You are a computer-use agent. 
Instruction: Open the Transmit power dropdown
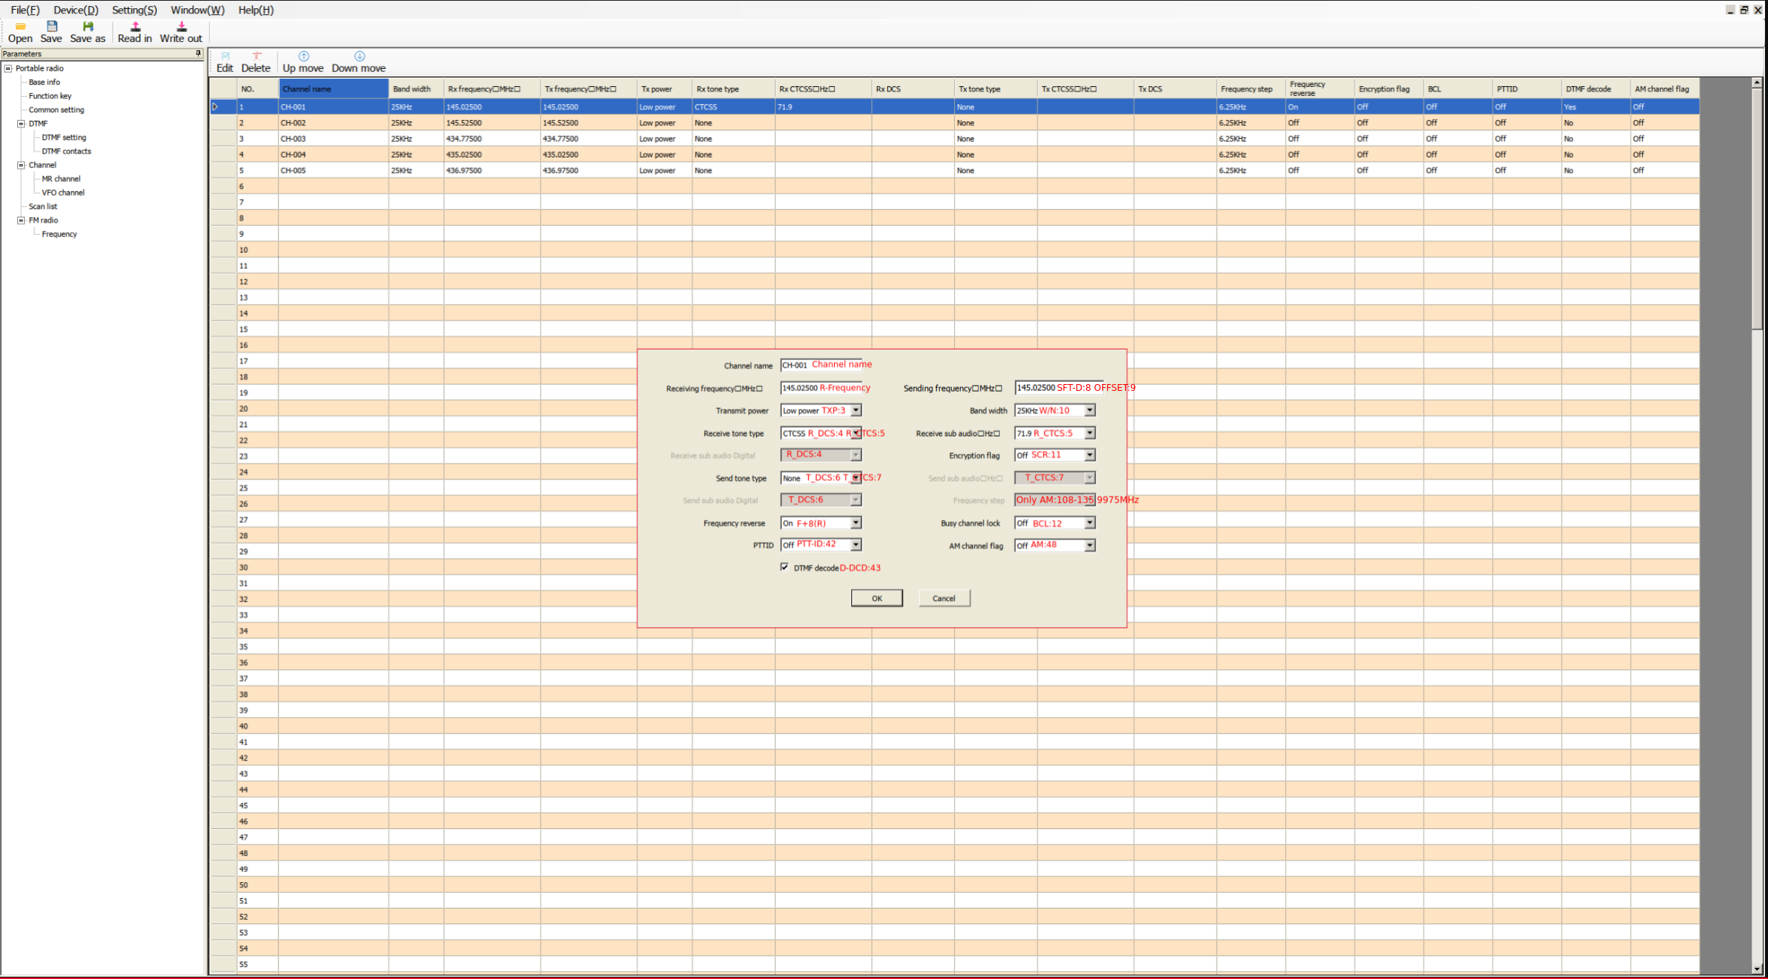856,410
